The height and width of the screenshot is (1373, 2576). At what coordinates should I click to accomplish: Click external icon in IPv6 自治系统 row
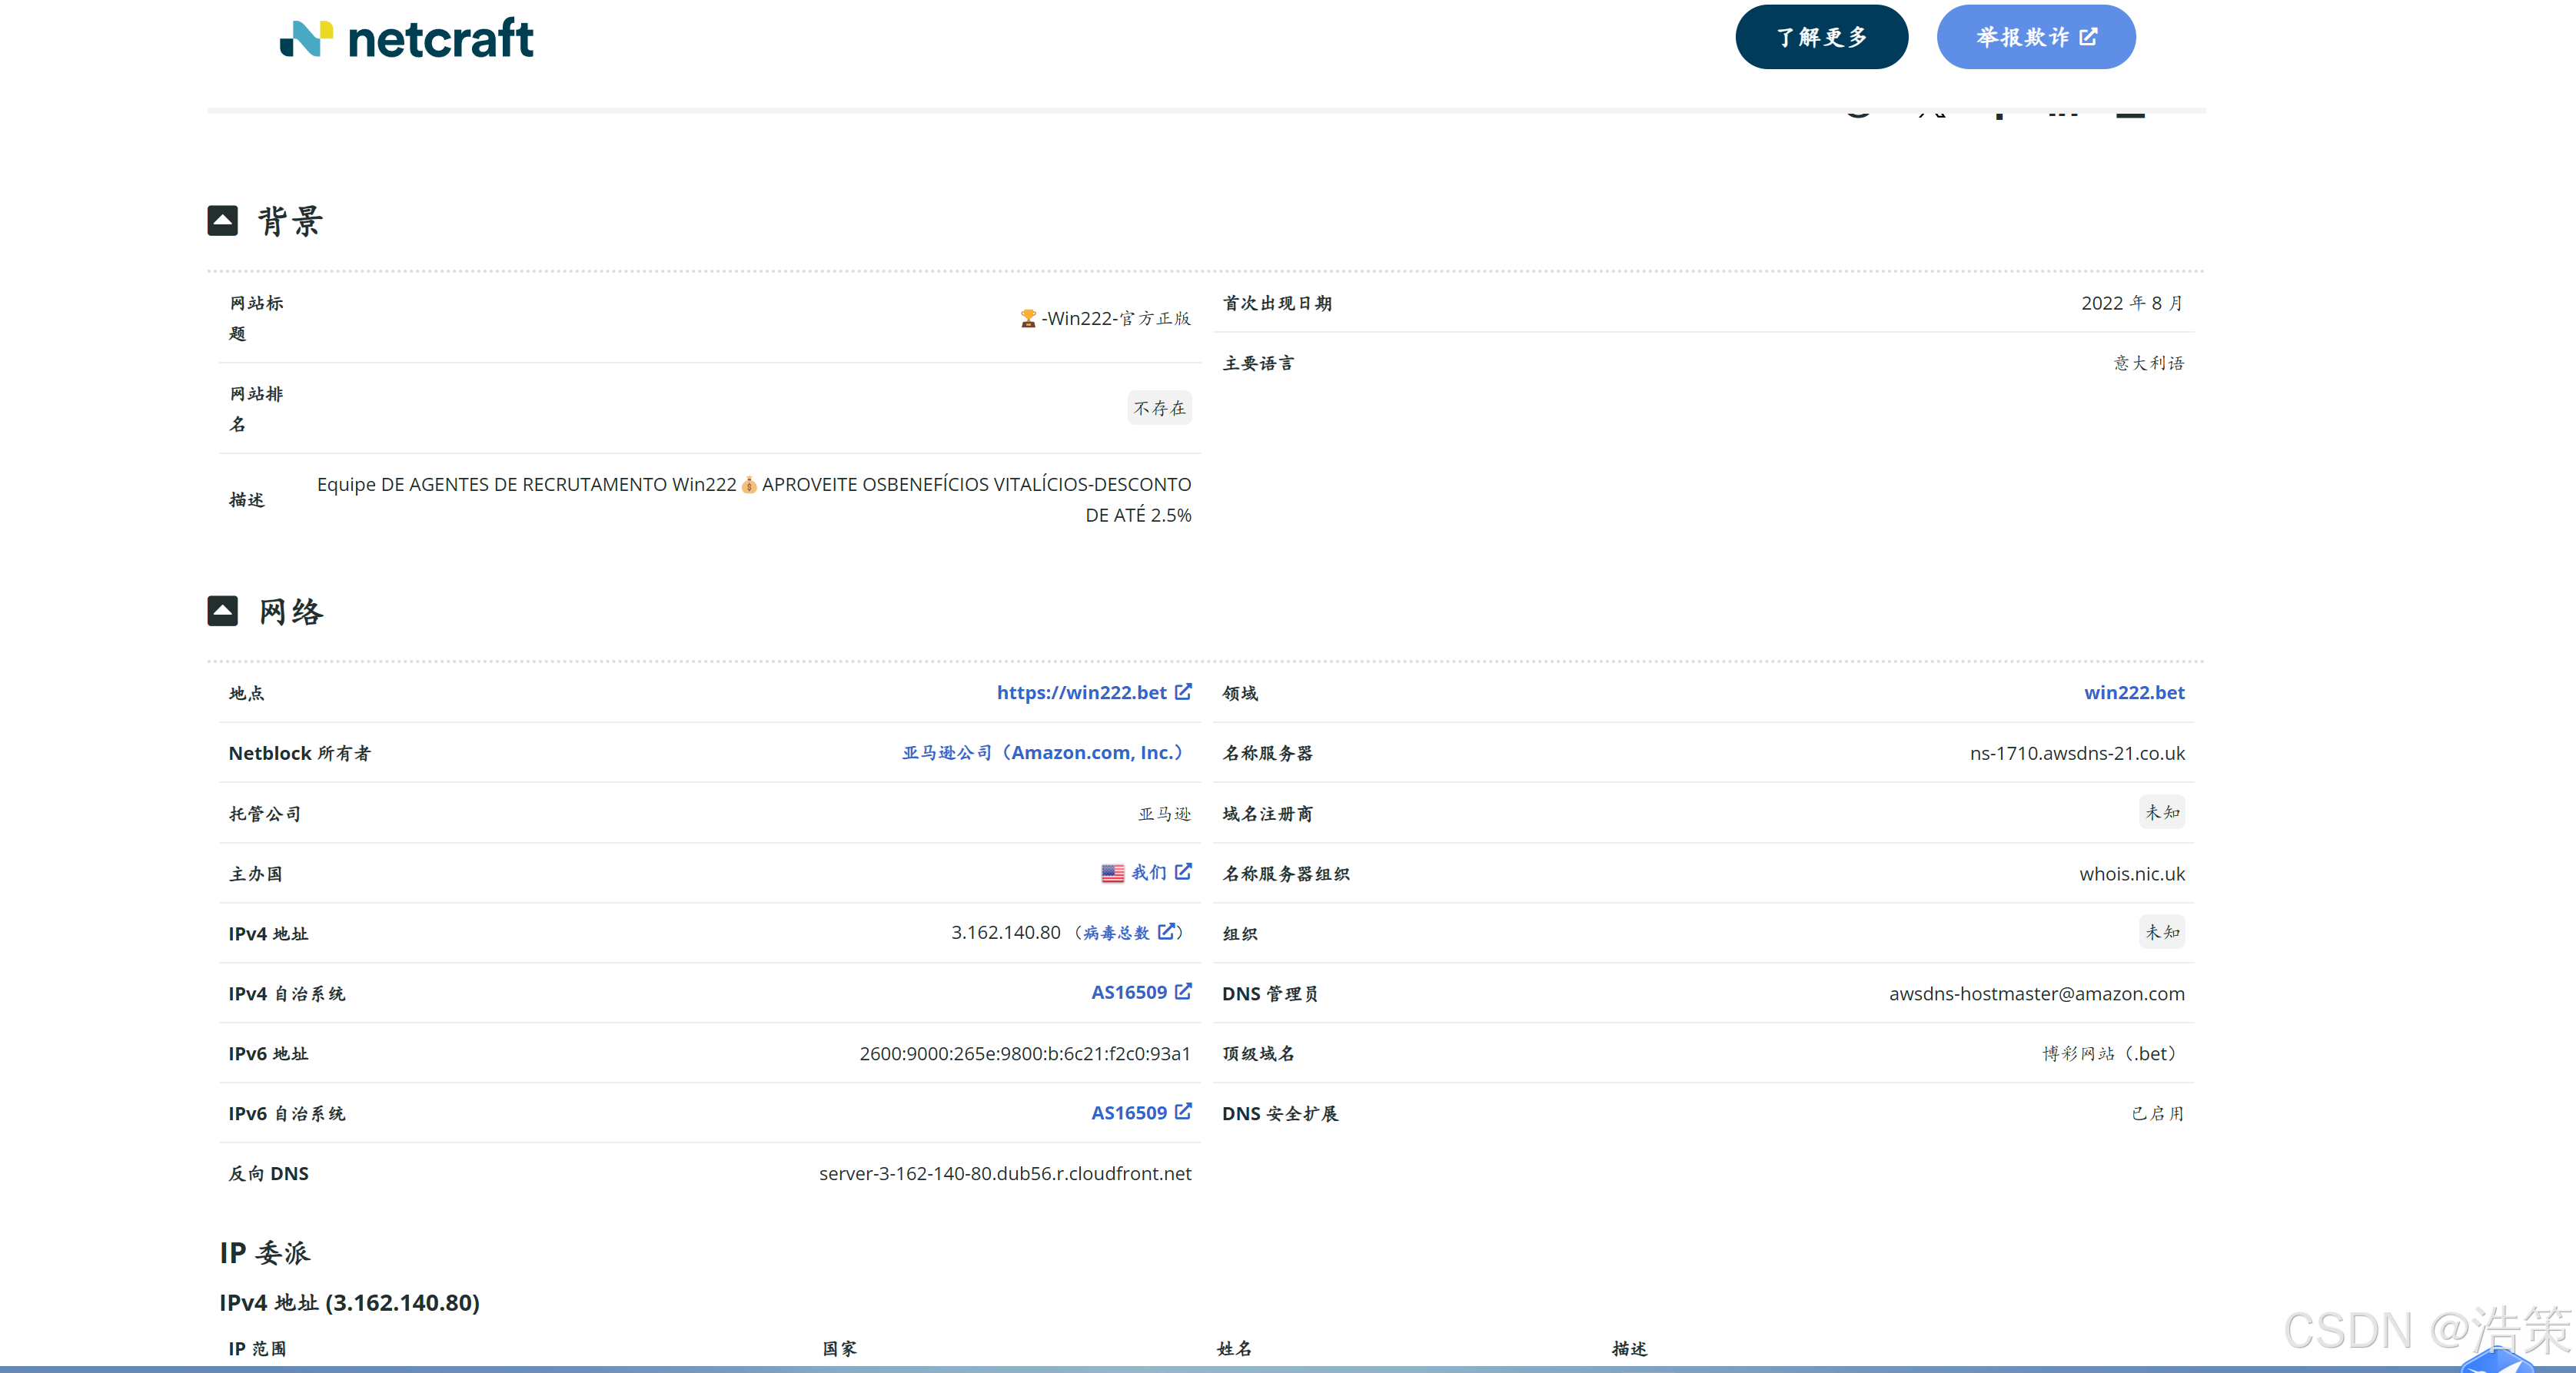(x=1183, y=1111)
